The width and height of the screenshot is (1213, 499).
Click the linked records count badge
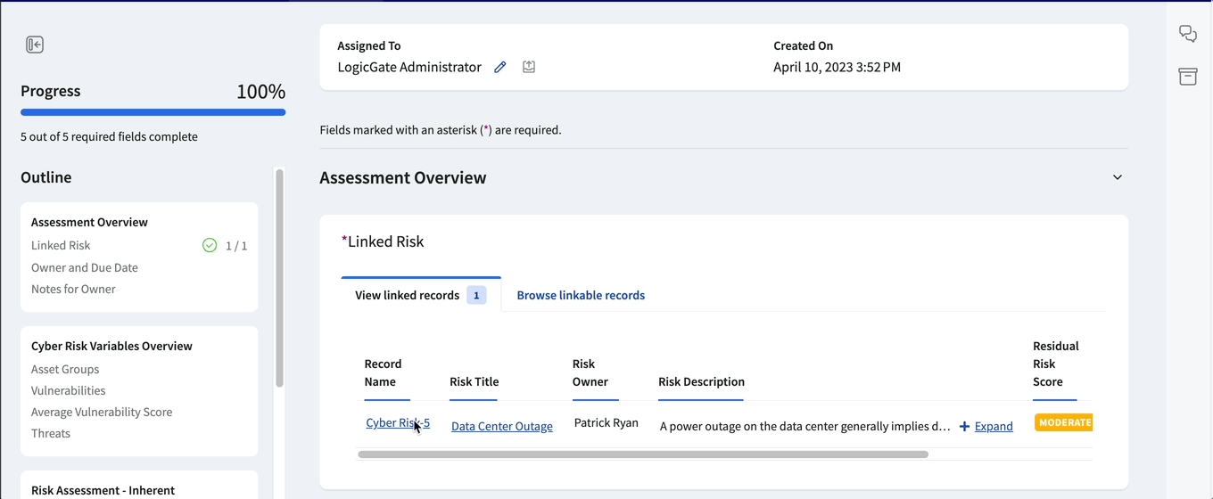pyautogui.click(x=476, y=295)
